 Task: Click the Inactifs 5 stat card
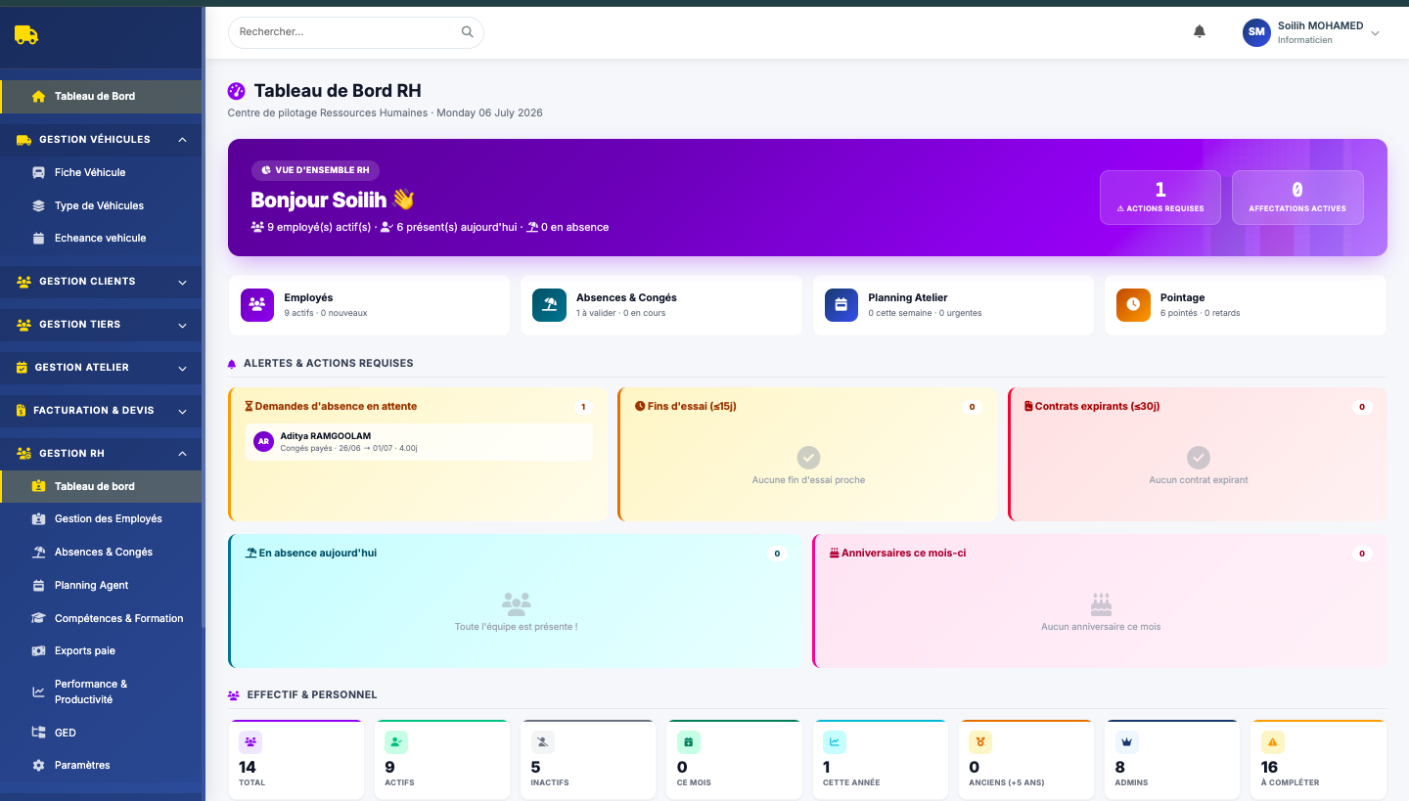(588, 760)
